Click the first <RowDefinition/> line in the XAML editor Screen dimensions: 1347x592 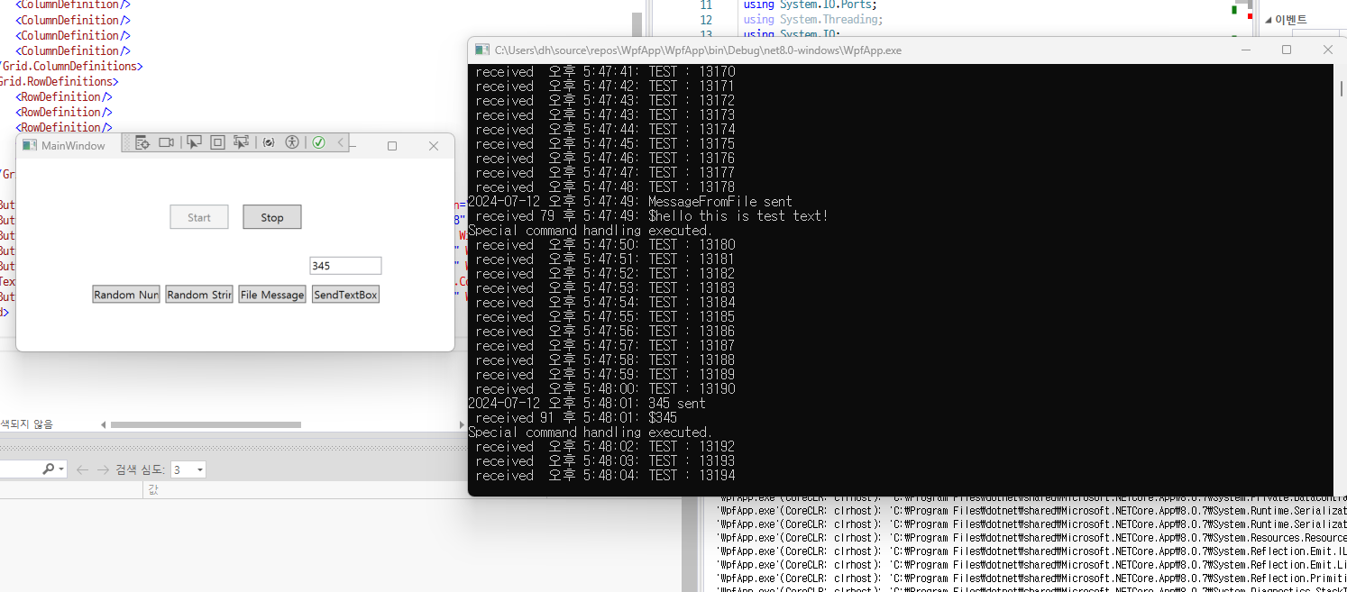coord(64,96)
